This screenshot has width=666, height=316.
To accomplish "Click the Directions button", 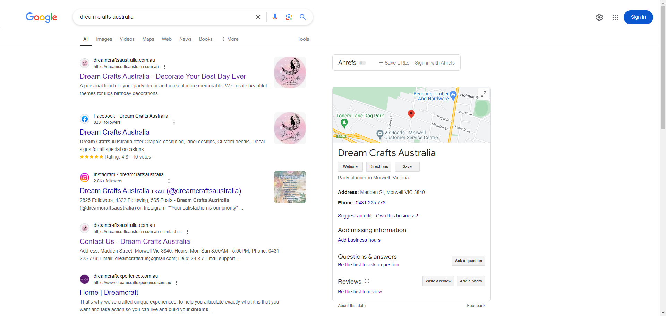I will (x=379, y=167).
